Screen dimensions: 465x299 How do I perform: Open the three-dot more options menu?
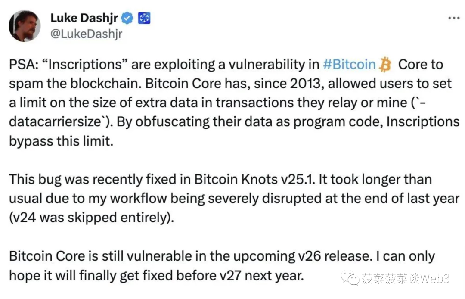[x=454, y=19]
